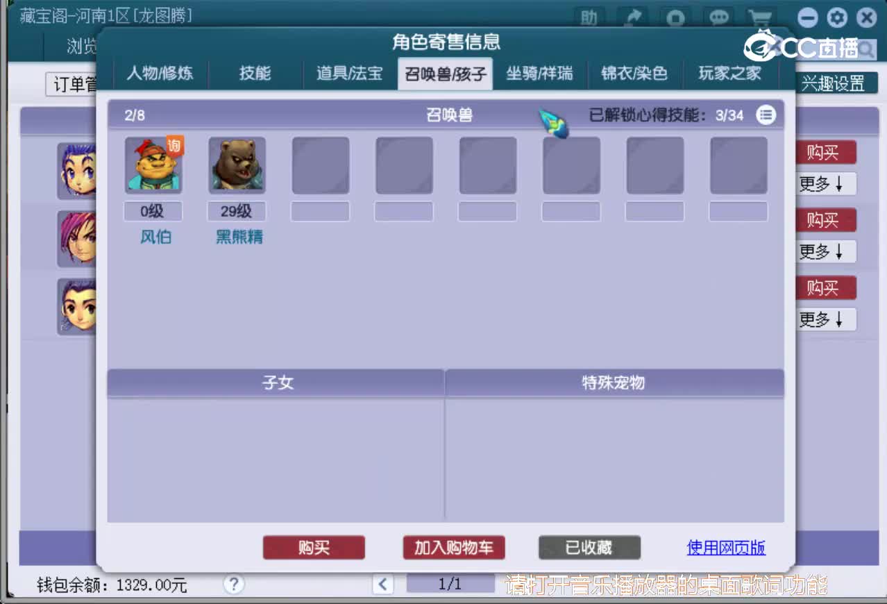
Task: Click the share arrow icon
Action: coord(632,17)
